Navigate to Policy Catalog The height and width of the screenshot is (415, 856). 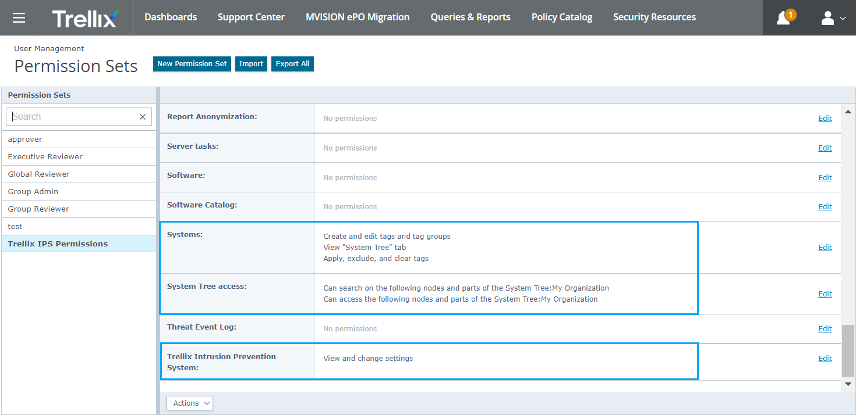pyautogui.click(x=562, y=17)
